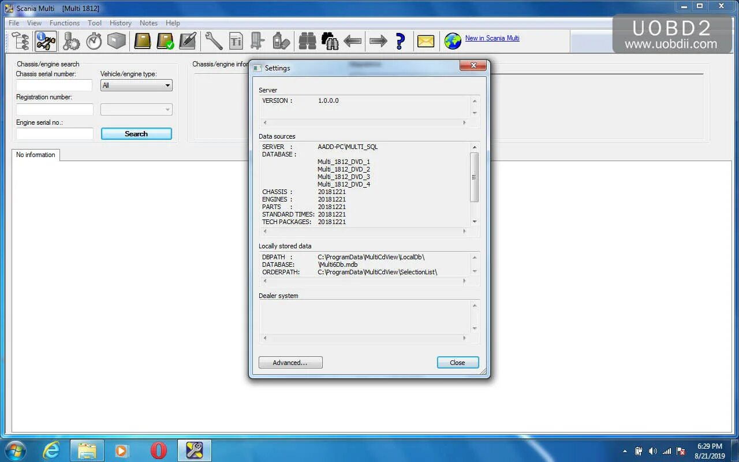Click the grey binoculars search icon

(307, 41)
